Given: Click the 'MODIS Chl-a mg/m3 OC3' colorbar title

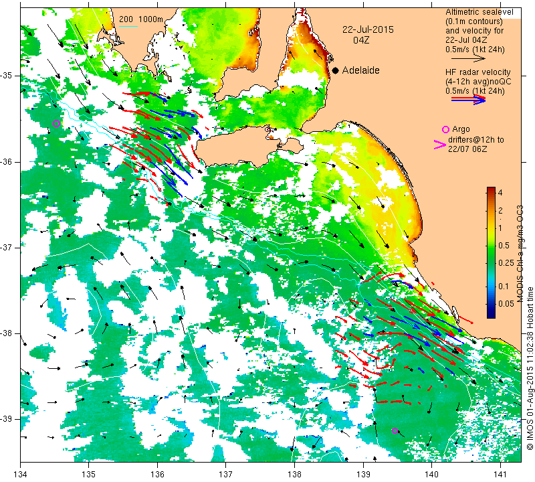Looking at the screenshot, I should tap(520, 254).
